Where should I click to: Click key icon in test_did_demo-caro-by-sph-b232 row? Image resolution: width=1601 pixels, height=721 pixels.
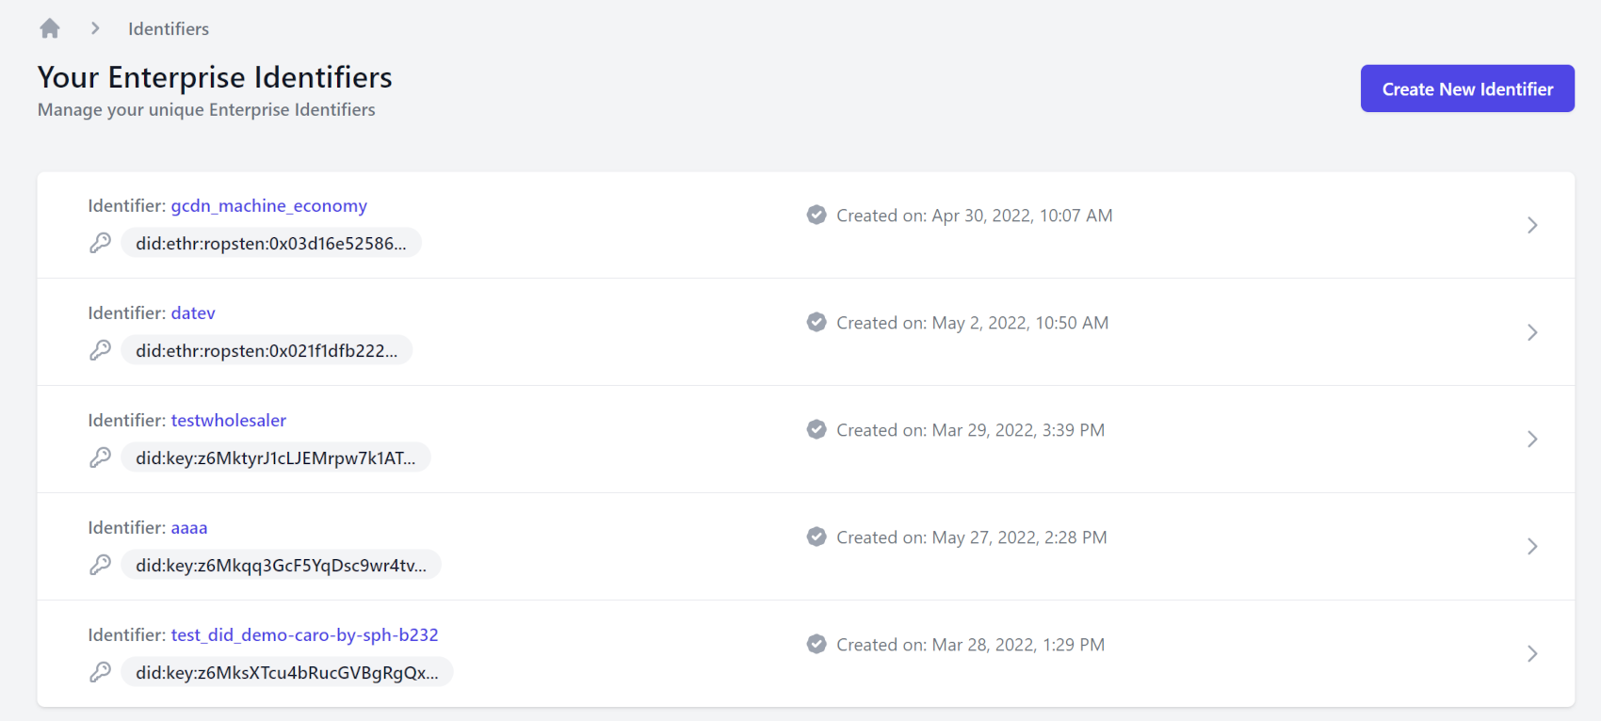pyautogui.click(x=100, y=672)
